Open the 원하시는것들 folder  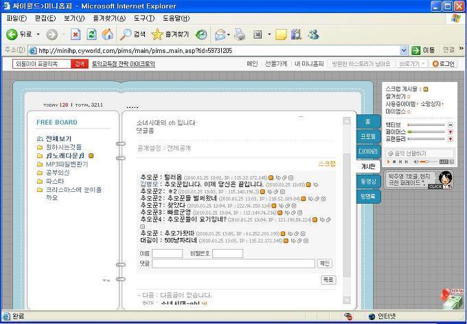[x=59, y=147]
